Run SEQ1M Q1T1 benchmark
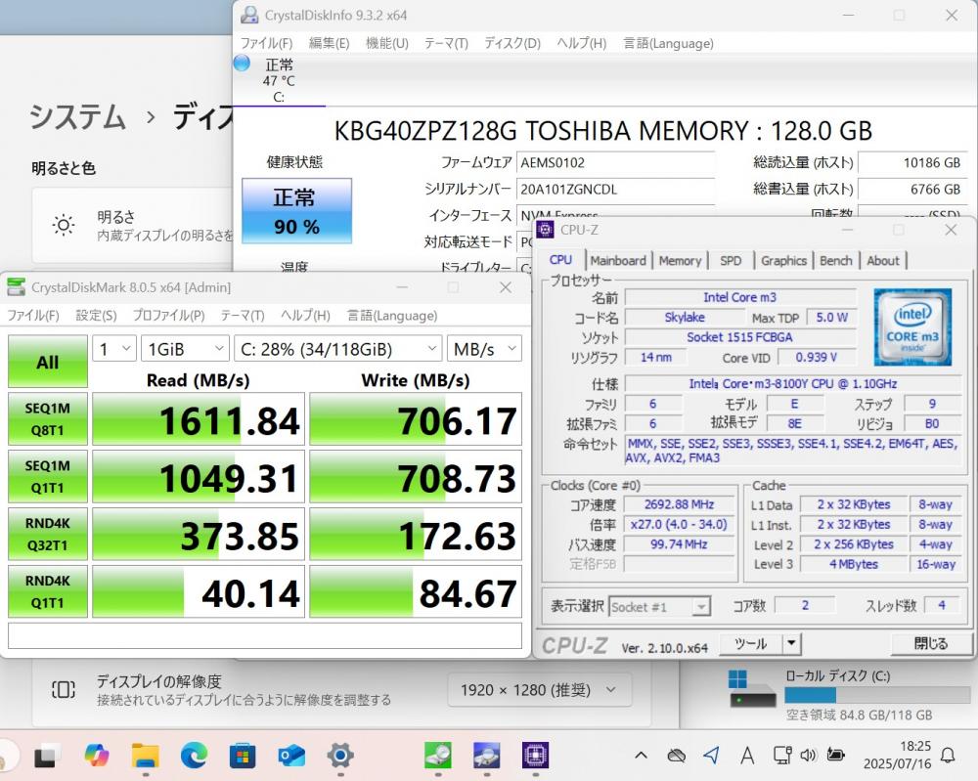 [x=47, y=476]
